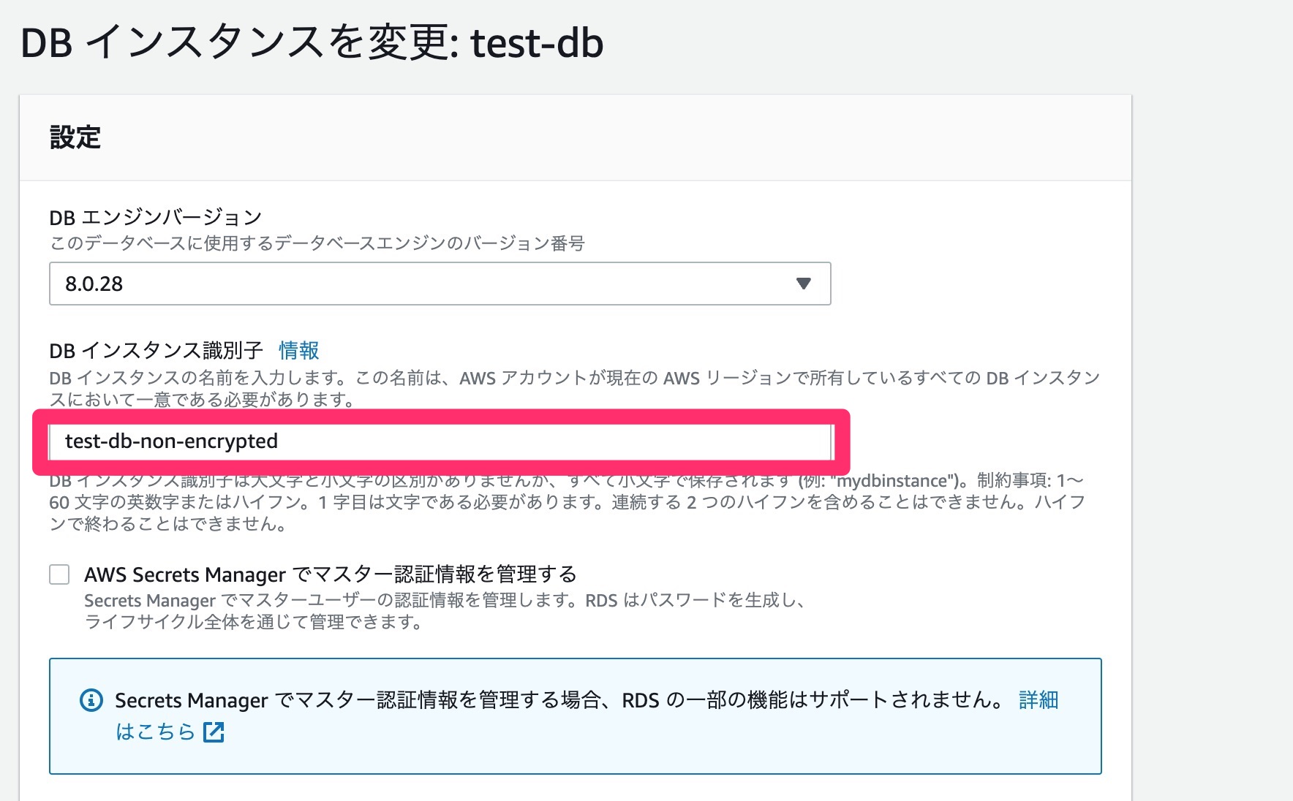This screenshot has width=1293, height=801.
Task: Click the info circle icon in the blue banner
Action: pyautogui.click(x=91, y=700)
